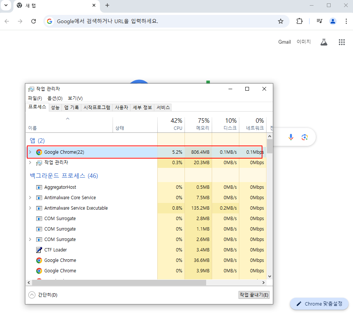Reload the page with the refresh icon
Image resolution: width=353 pixels, height=313 pixels.
click(x=34, y=21)
